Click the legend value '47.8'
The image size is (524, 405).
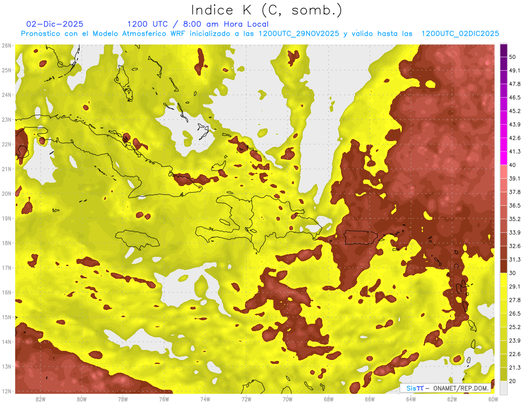(x=515, y=84)
